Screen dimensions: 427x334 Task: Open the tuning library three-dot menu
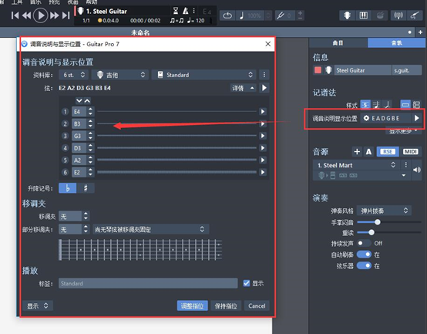[x=264, y=75]
